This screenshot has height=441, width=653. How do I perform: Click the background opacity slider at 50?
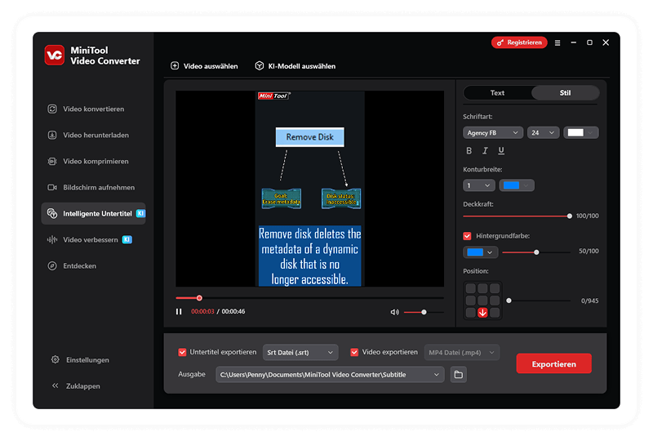click(536, 252)
